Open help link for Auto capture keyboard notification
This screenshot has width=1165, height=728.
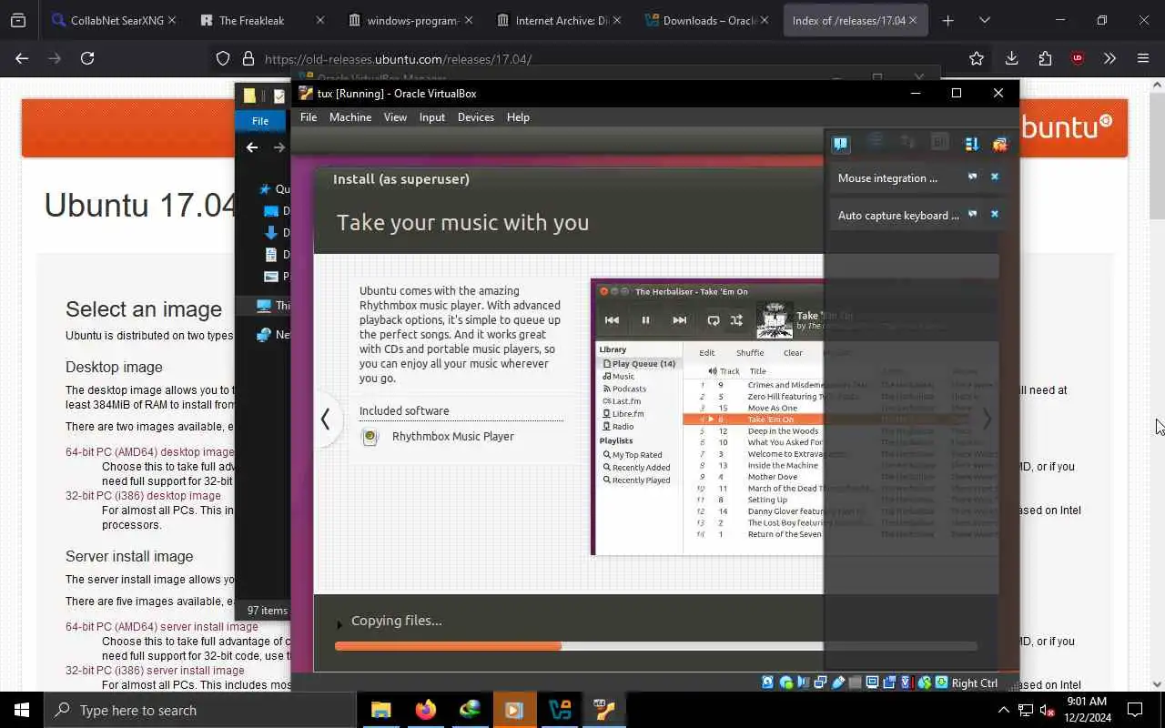[972, 215]
